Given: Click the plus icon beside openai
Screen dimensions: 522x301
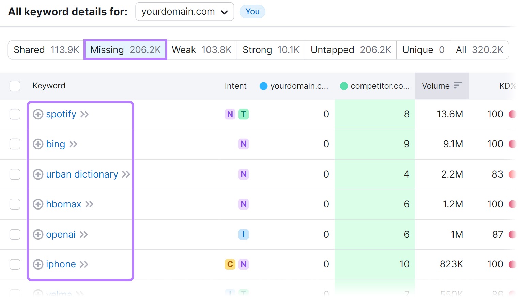Looking at the screenshot, I should [38, 235].
